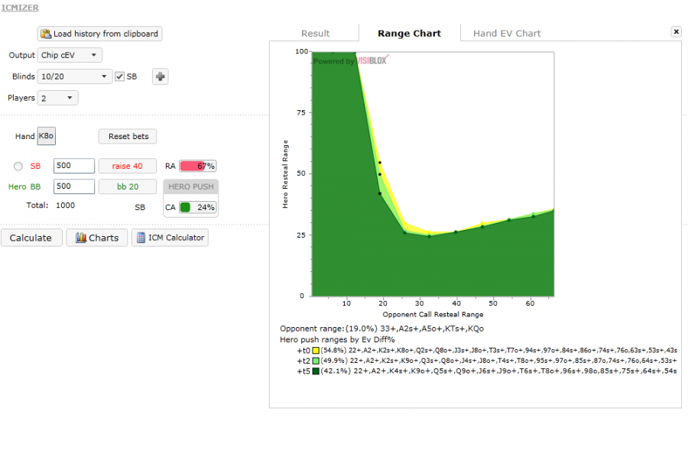This screenshot has height=460, width=688.
Task: Open the Players count dropdown
Action: 57,98
